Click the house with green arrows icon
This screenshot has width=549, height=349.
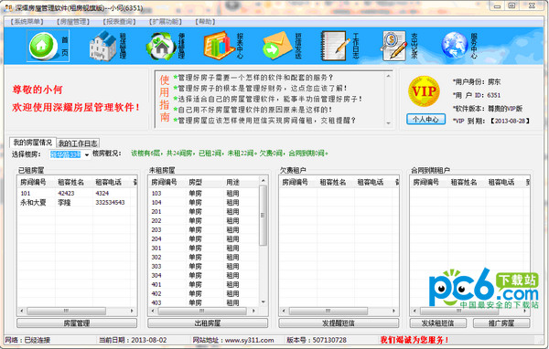(161, 47)
